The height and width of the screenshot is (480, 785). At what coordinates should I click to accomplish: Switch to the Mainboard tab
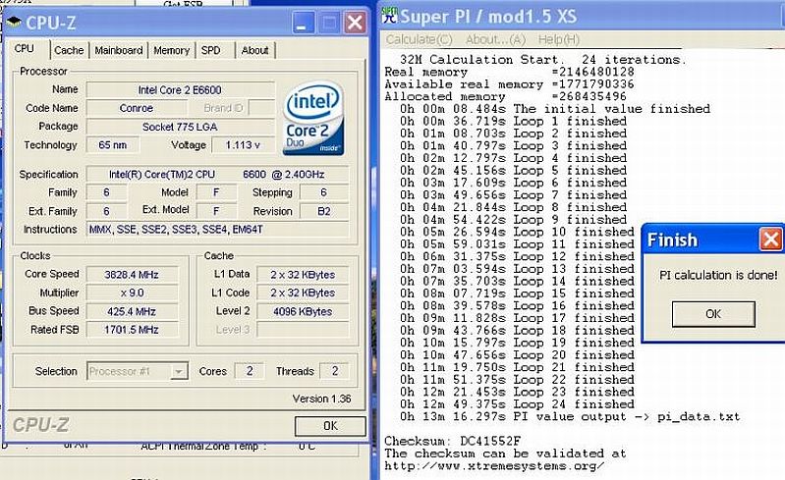[x=119, y=50]
